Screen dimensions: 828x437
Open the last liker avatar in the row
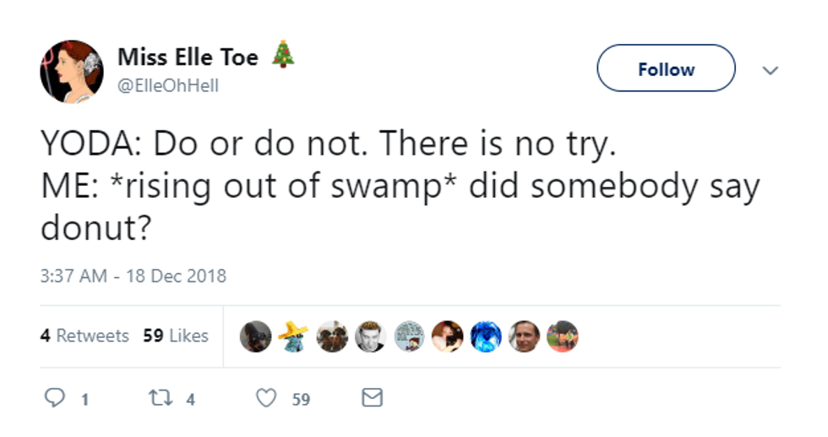(563, 336)
